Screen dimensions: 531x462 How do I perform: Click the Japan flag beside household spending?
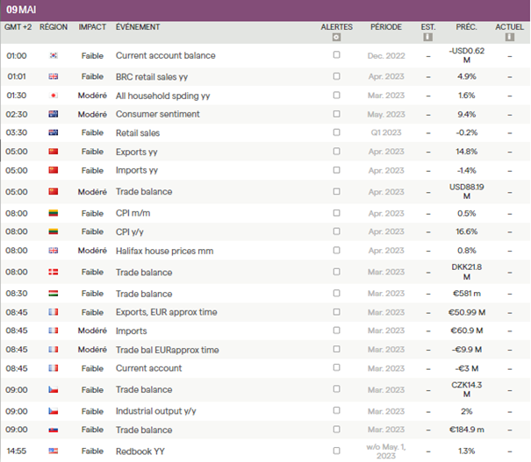[54, 96]
